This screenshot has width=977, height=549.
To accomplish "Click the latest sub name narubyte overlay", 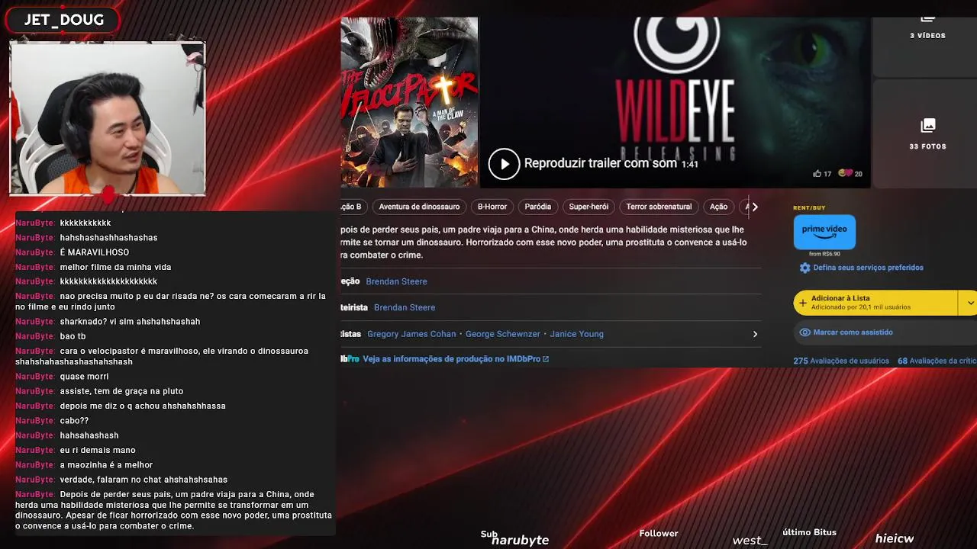I will point(520,540).
